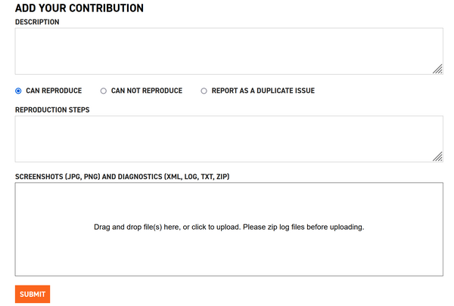Click inside the Reproduction Steps field
Screen dimensions: 454x306
point(229,139)
